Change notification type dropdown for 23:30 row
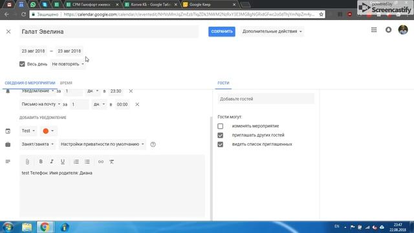Screen dimensions: 414x233 tap(38, 91)
